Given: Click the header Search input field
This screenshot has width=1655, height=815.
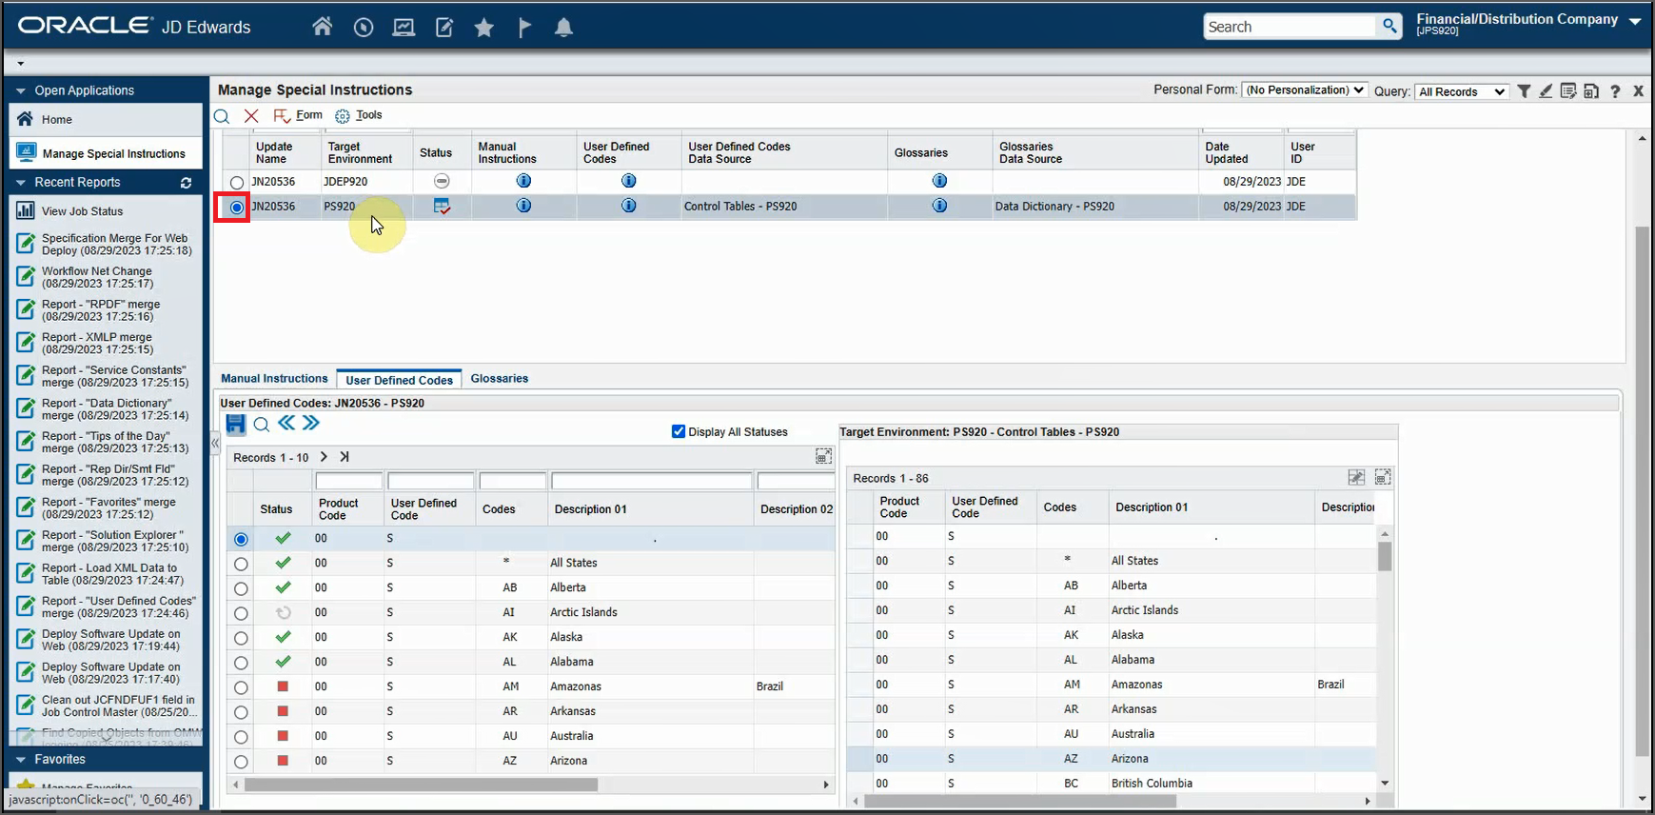Looking at the screenshot, I should (x=1290, y=27).
